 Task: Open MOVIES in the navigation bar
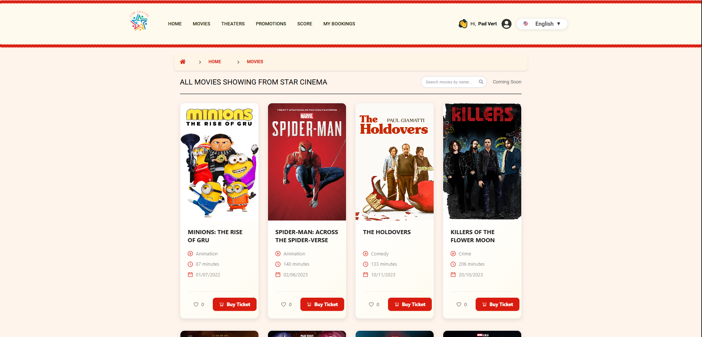coord(201,24)
